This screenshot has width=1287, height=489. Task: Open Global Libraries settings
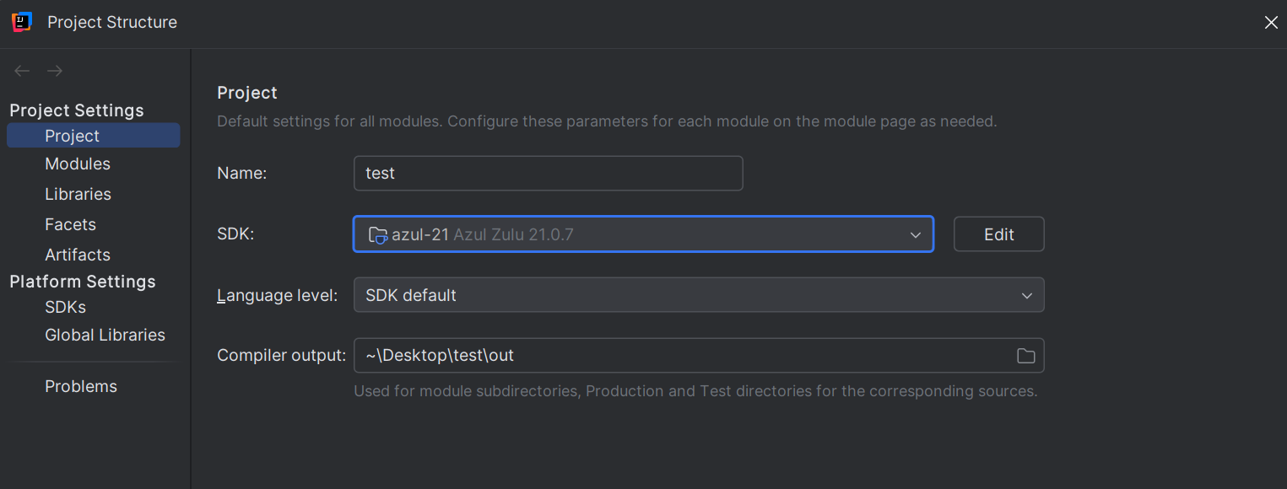105,335
